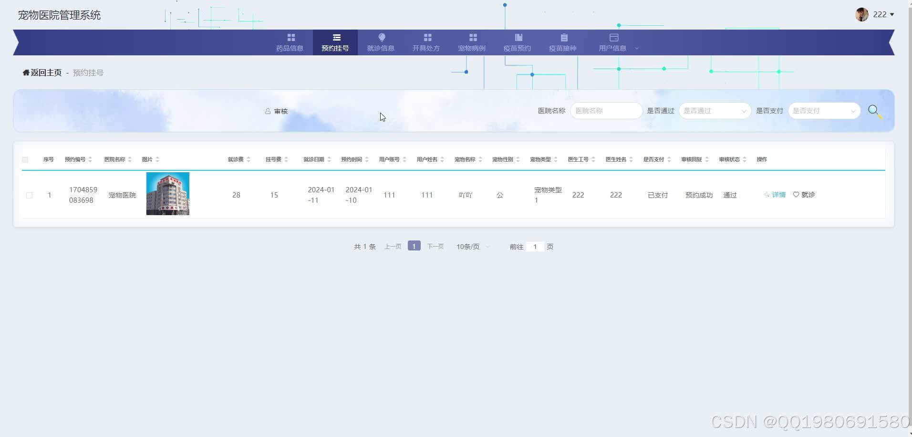Switch to the 预约挂号 tab

335,42
